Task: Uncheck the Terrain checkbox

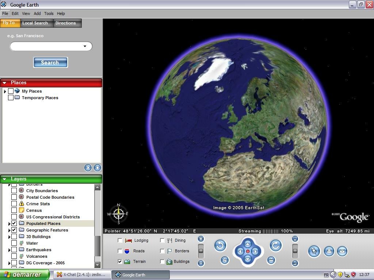Action: pyautogui.click(x=120, y=261)
